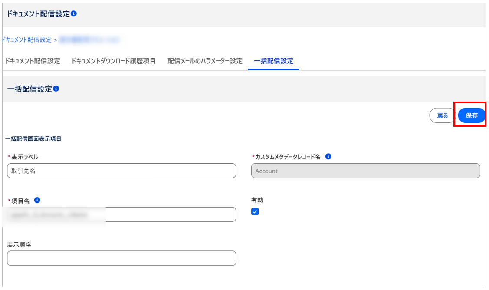Click the greyed-out Account text field
Image resolution: width=489 pixels, height=290 pixels.
(365, 171)
